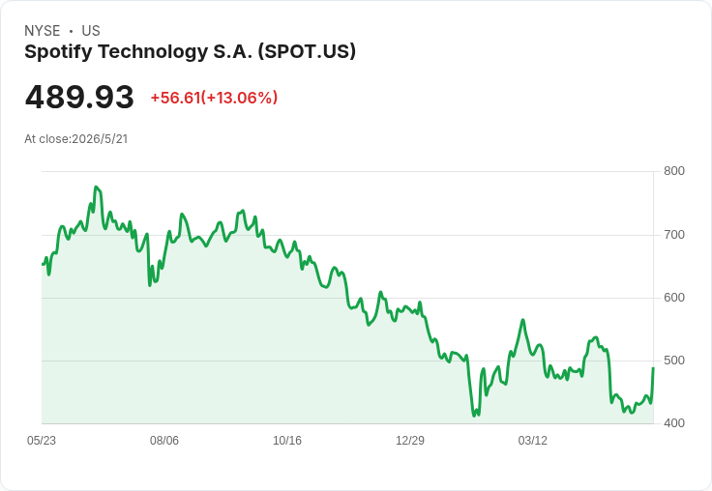Screen dimensions: 712x491
Task: Click the Spotify Technology S.A. (SPOT.US) title
Action: pyautogui.click(x=190, y=51)
